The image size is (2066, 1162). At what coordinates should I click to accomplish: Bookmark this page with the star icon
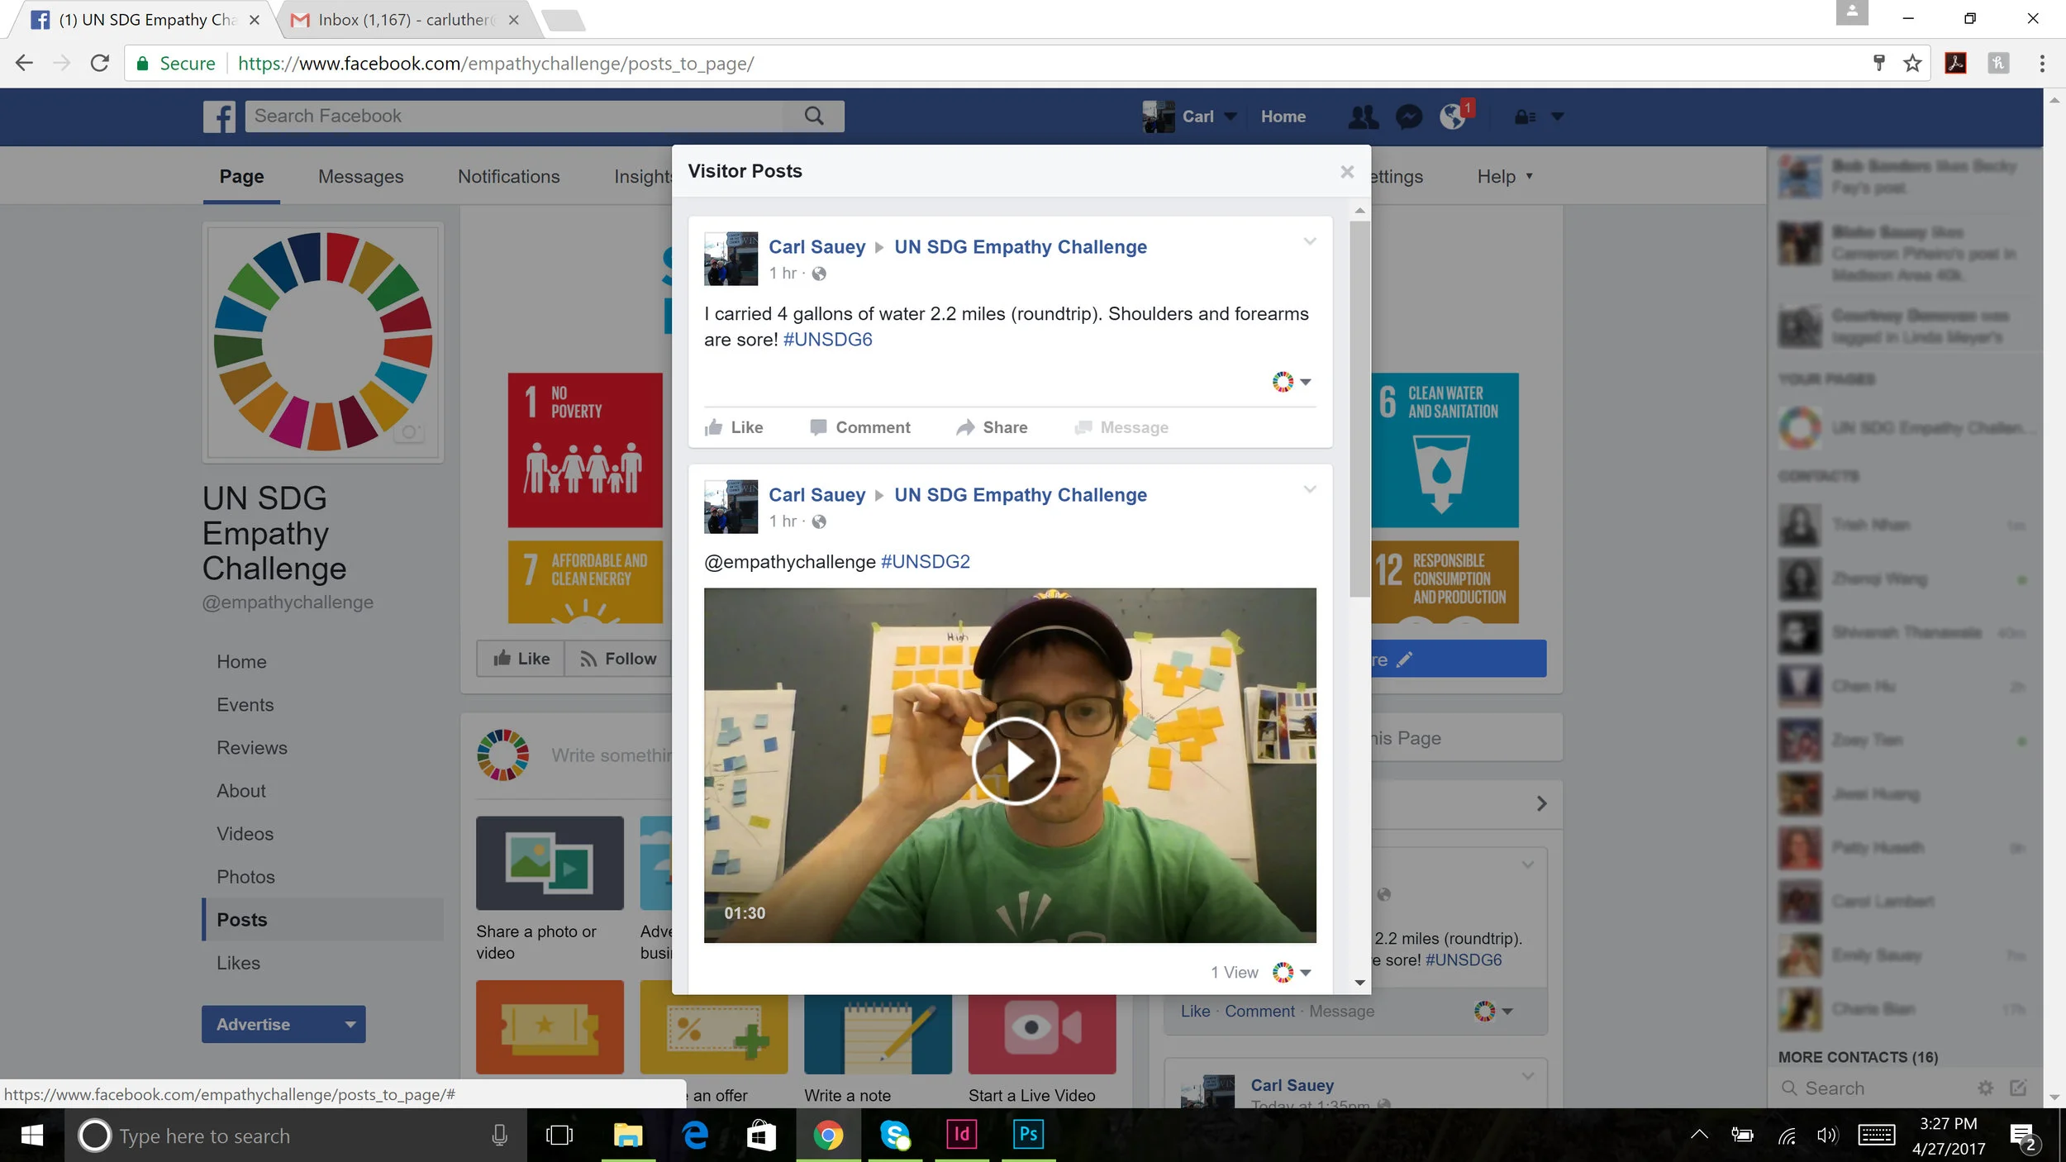coord(1912,64)
